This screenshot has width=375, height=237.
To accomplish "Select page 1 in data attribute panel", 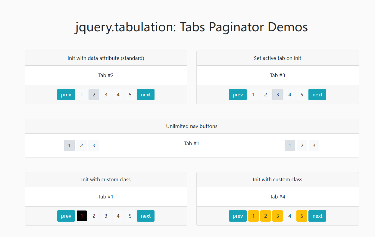I will [x=82, y=95].
